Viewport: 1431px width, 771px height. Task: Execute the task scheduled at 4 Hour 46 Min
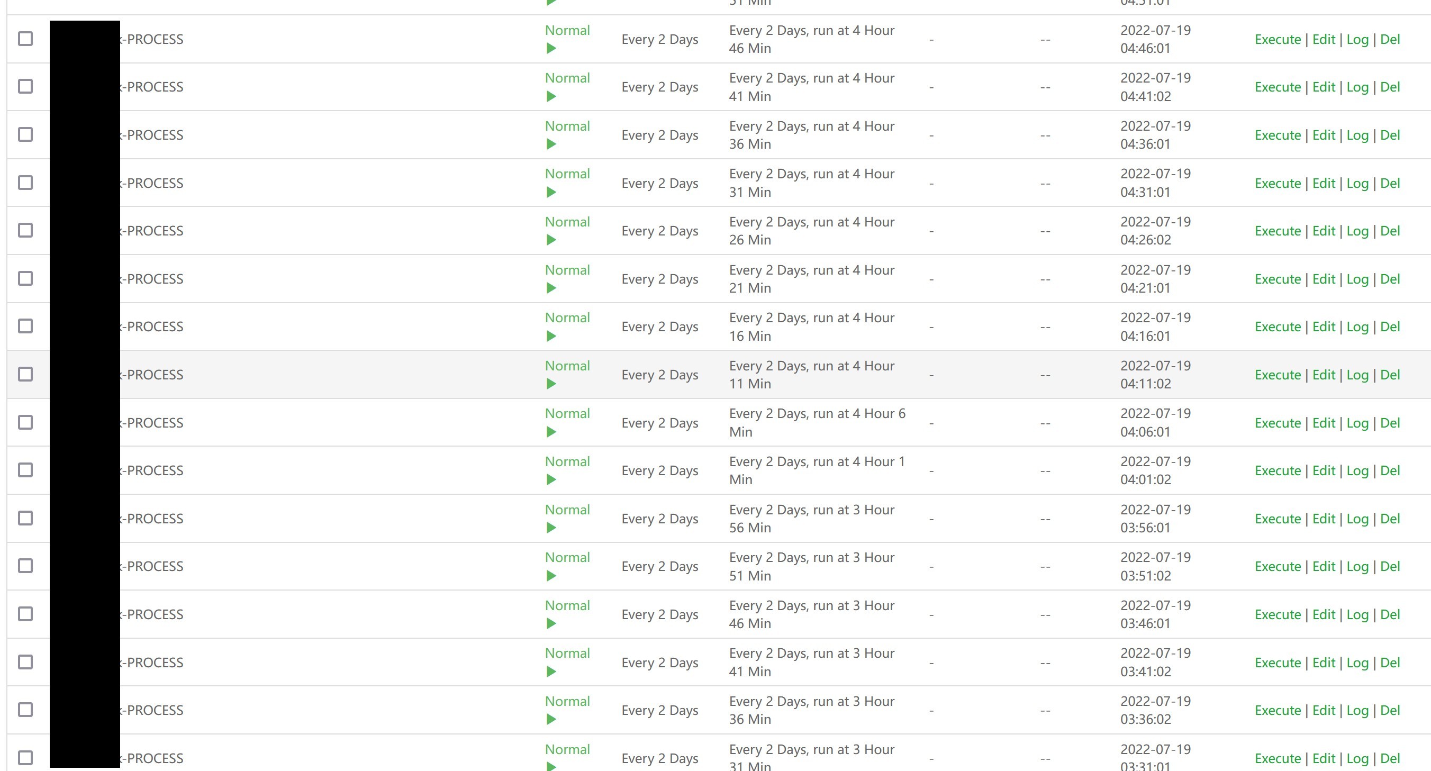(x=1277, y=40)
